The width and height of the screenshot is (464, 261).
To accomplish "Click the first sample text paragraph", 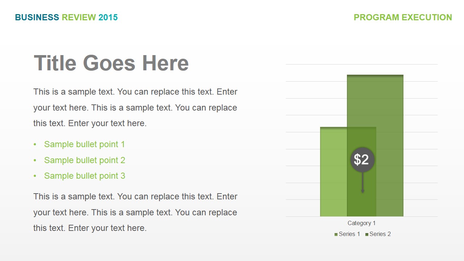I will pyautogui.click(x=135, y=108).
